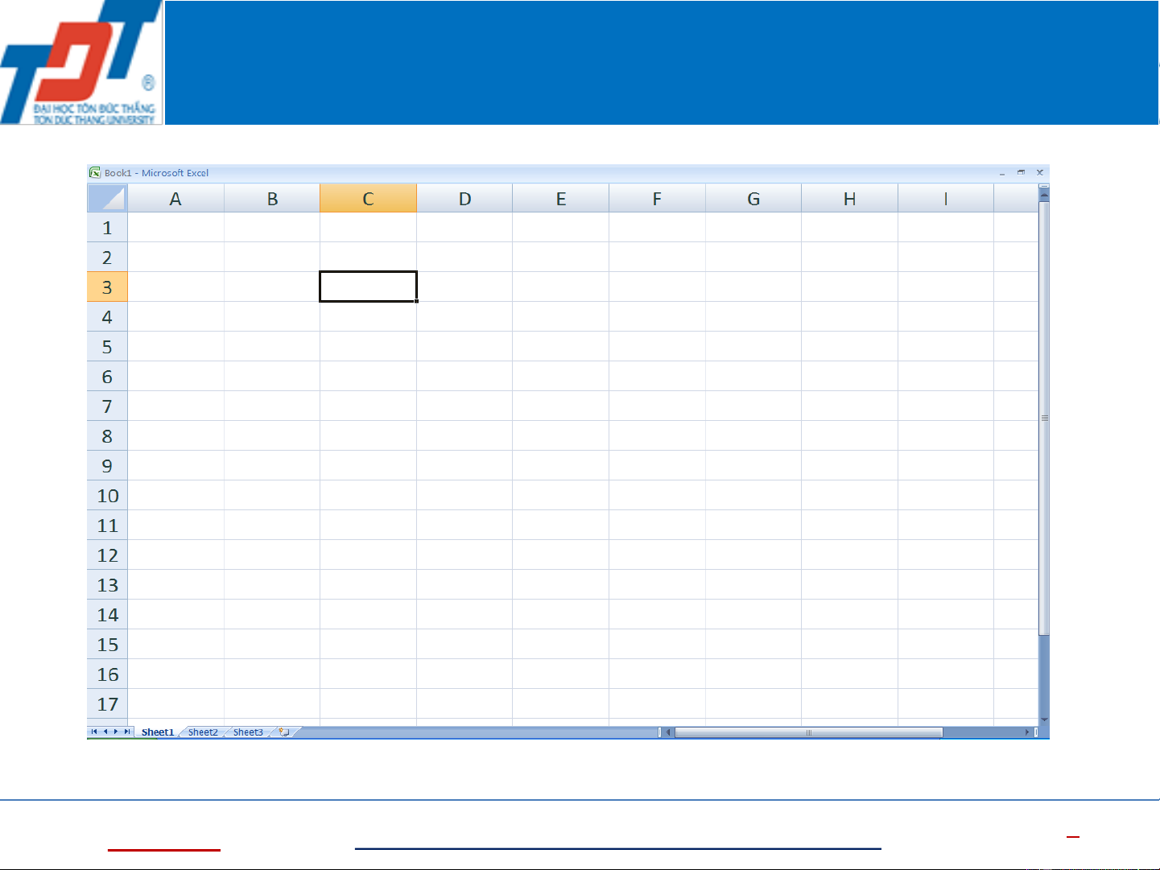Click the Excel icon in the title bar
1160x870 pixels.
(x=95, y=173)
